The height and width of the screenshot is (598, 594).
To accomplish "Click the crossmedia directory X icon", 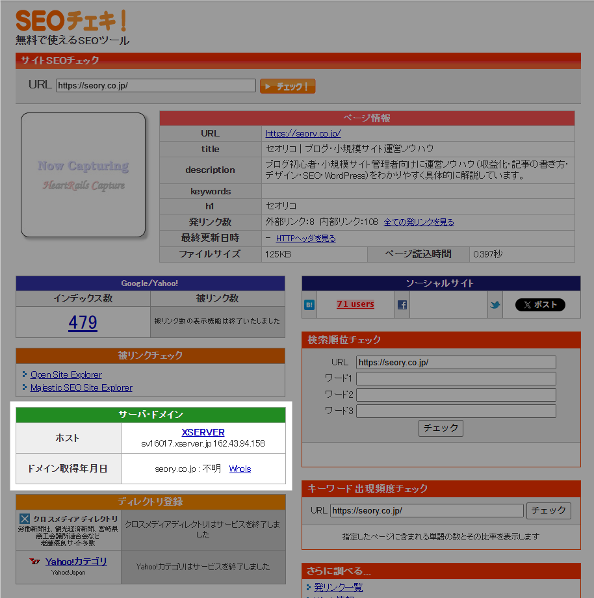I will coord(25,519).
